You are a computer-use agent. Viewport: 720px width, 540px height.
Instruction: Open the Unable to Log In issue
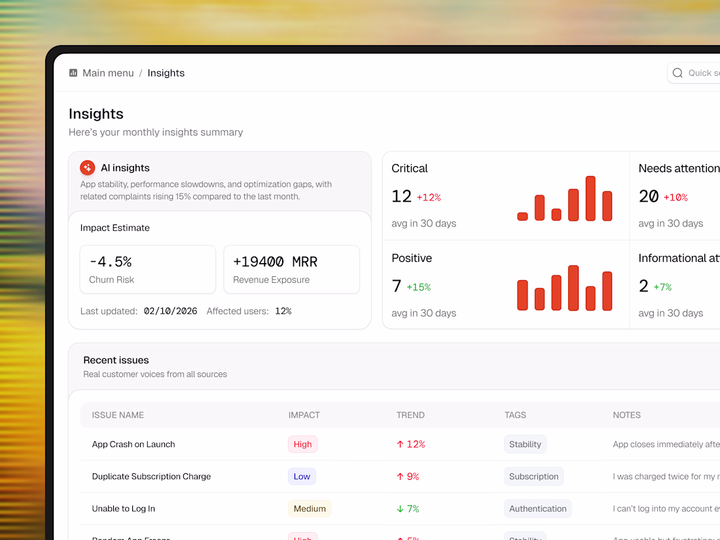point(123,509)
